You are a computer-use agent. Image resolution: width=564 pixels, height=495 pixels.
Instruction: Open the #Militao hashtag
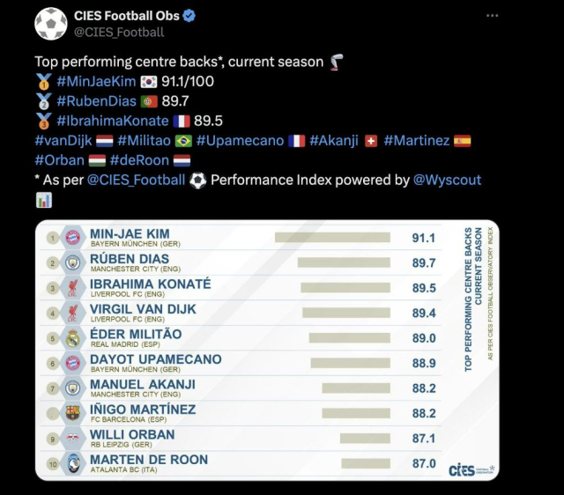pos(144,141)
